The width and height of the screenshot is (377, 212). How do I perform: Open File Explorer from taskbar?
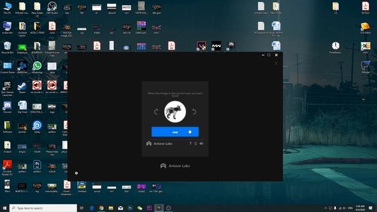point(111,208)
